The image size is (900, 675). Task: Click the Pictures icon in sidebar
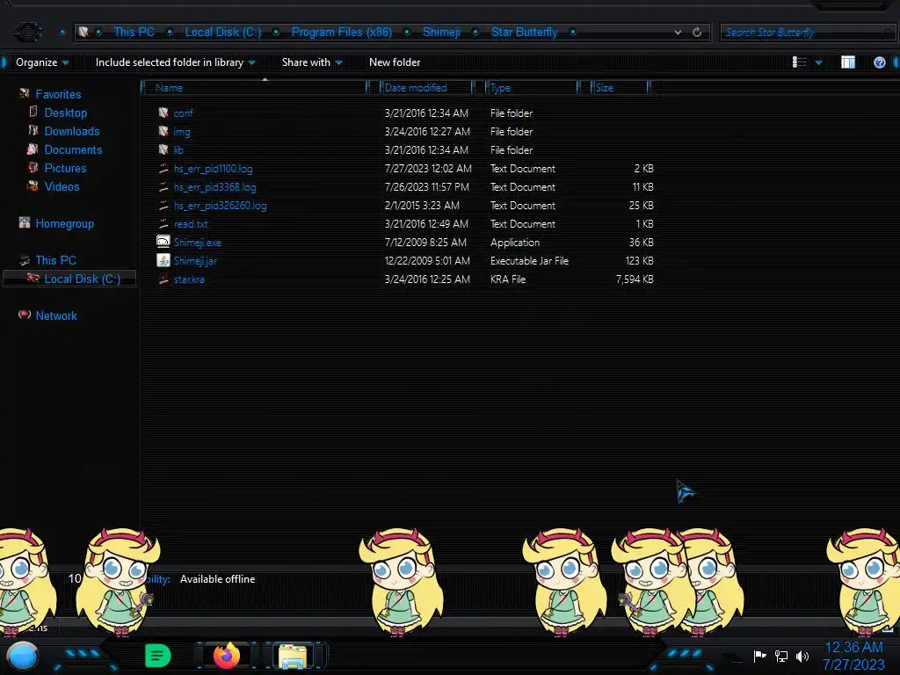pyautogui.click(x=33, y=167)
